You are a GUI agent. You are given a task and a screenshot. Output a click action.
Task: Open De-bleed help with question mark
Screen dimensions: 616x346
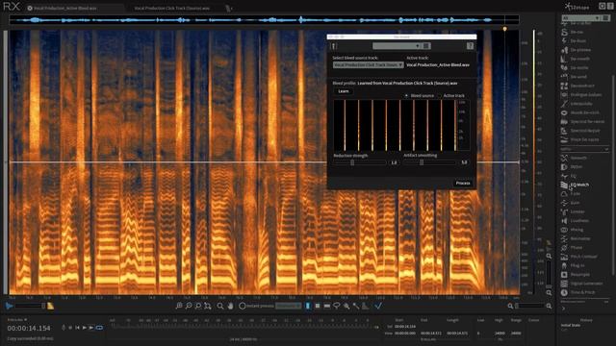tap(470, 46)
